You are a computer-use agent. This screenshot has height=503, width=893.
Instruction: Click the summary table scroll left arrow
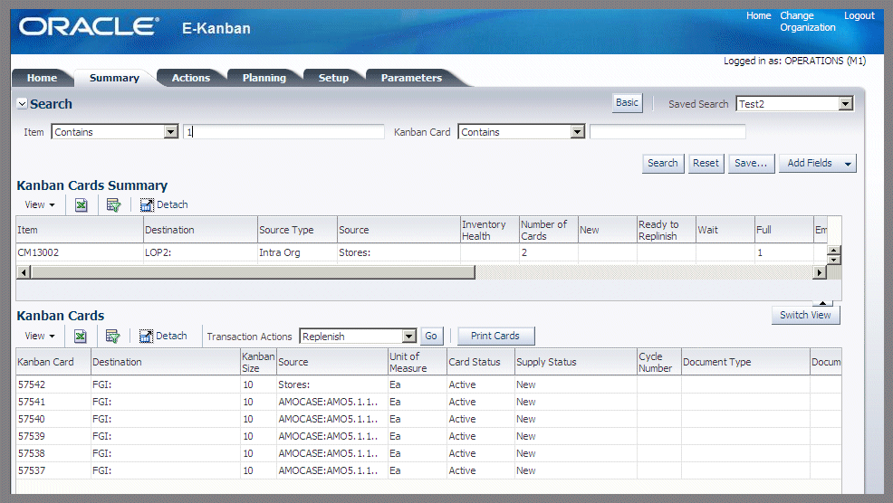(x=24, y=272)
